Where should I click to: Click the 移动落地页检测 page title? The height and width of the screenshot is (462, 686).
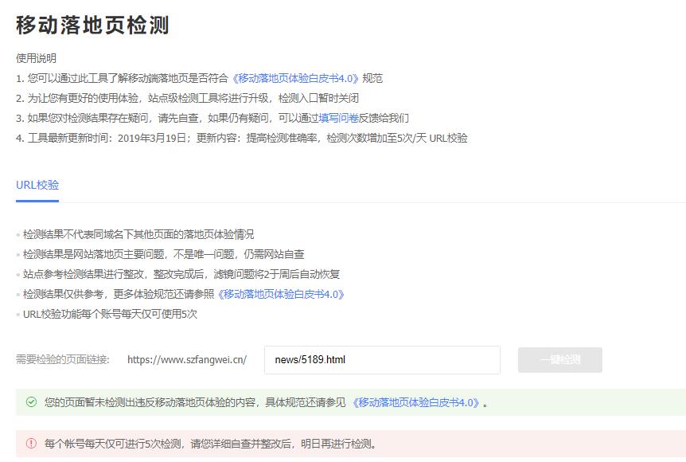coord(92,25)
